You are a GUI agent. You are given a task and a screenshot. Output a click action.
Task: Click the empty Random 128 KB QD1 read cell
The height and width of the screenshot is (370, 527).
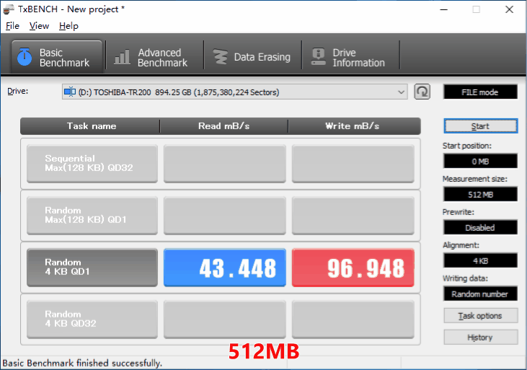[225, 216]
